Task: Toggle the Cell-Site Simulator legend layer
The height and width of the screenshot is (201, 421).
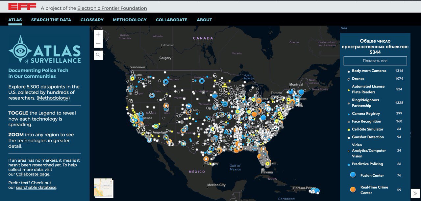Action: 367,129
